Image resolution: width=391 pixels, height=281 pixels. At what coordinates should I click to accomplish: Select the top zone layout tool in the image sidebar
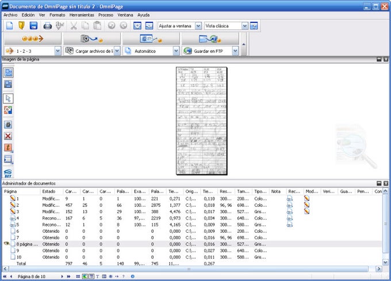pyautogui.click(x=8, y=72)
